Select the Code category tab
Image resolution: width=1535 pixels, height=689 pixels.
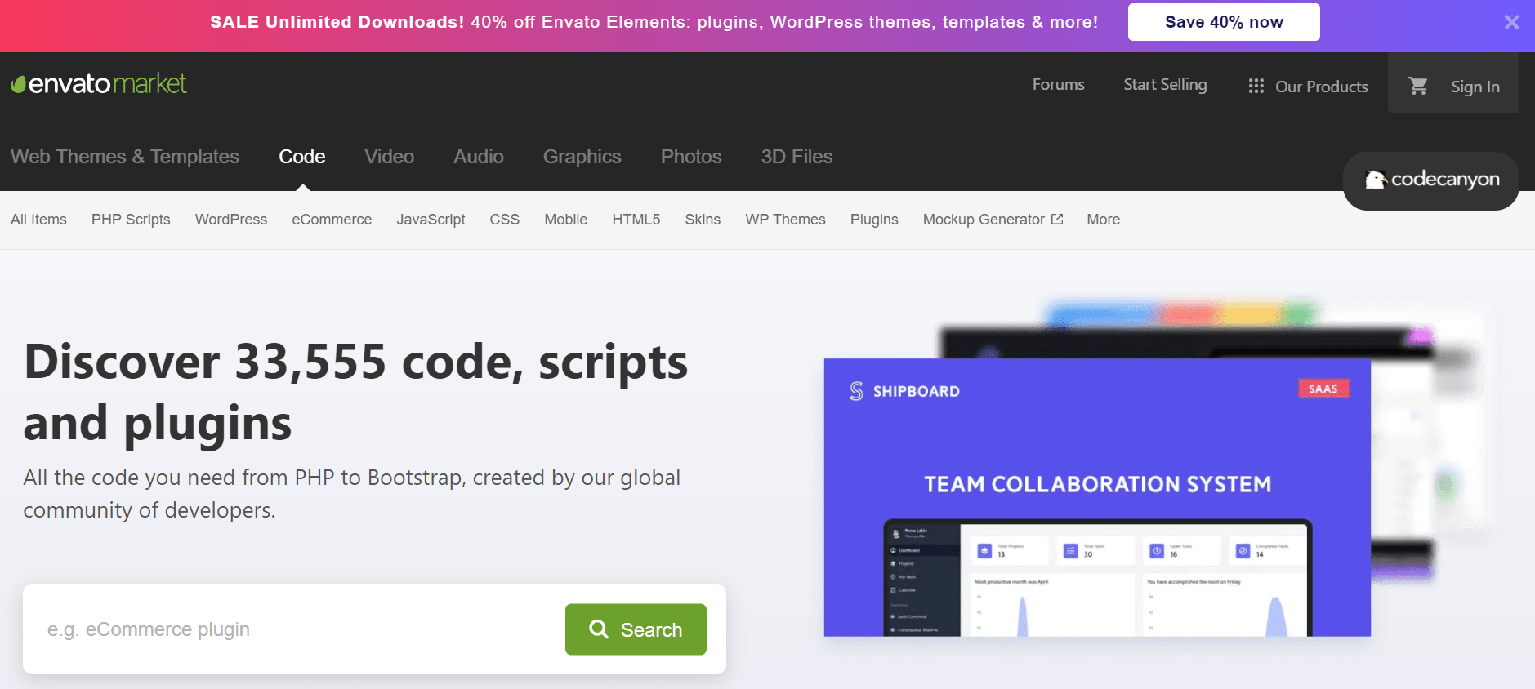[302, 157]
